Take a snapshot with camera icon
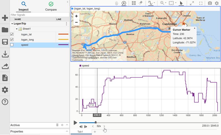Image resolution: width=221 pixels, height=135 pixels. tap(210, 3)
